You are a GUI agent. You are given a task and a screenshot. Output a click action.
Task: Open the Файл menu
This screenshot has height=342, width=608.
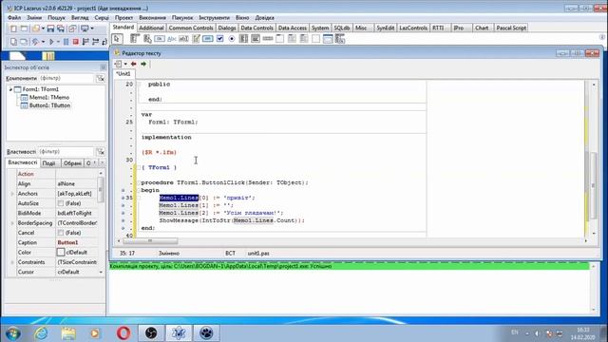14,18
